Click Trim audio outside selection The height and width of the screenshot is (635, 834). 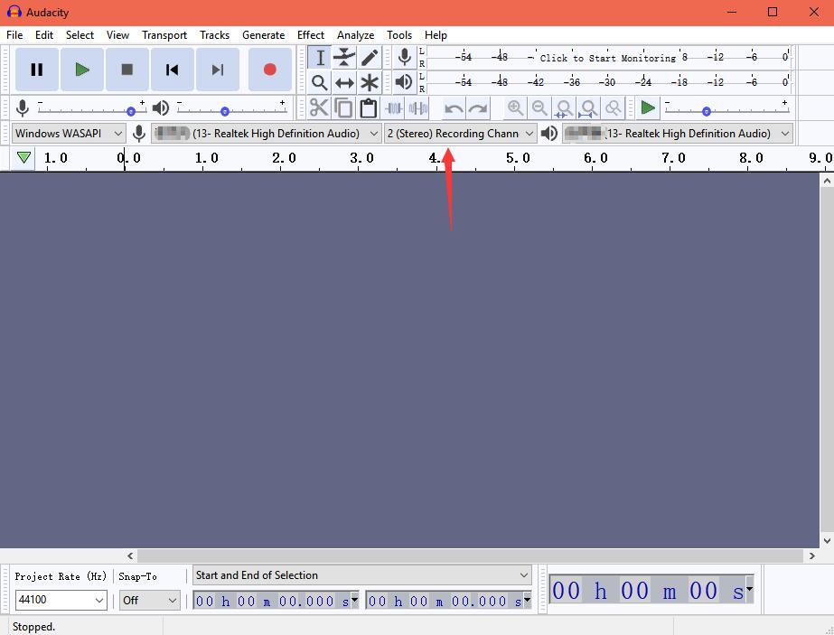click(393, 108)
